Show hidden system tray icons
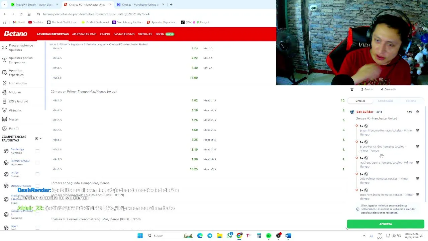428x241 pixels. tap(364, 236)
